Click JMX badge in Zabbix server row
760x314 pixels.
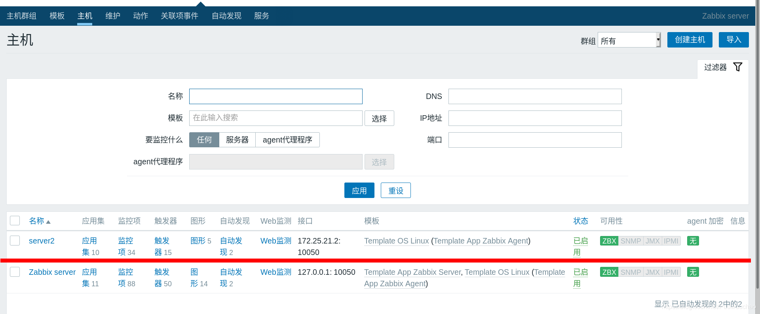(652, 272)
